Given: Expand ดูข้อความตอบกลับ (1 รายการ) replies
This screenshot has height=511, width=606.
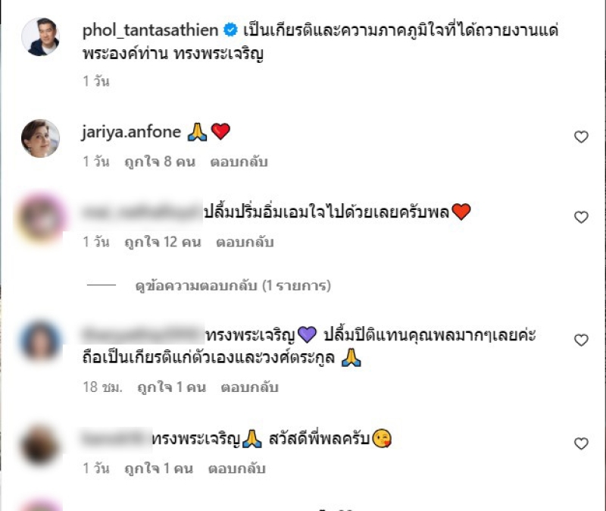Looking at the screenshot, I should pos(233,286).
